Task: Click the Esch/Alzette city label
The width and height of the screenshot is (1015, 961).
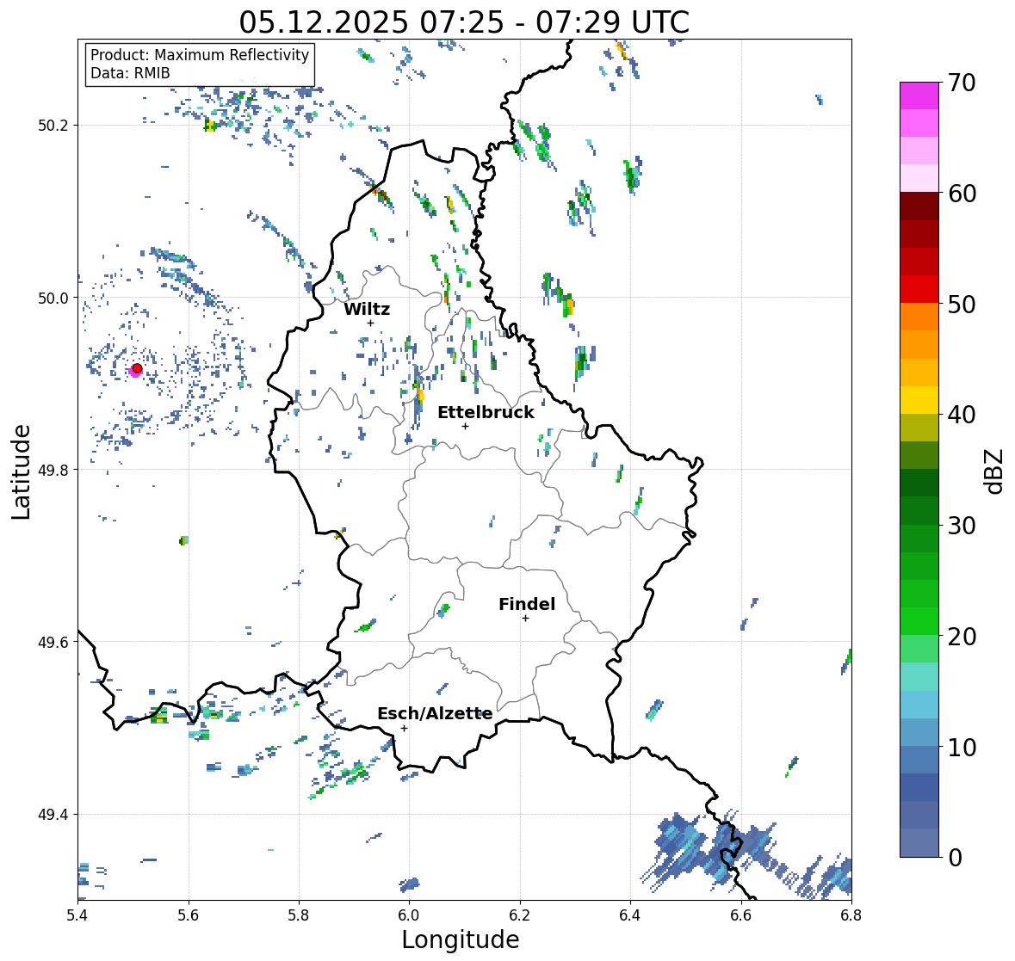Action: [x=435, y=713]
